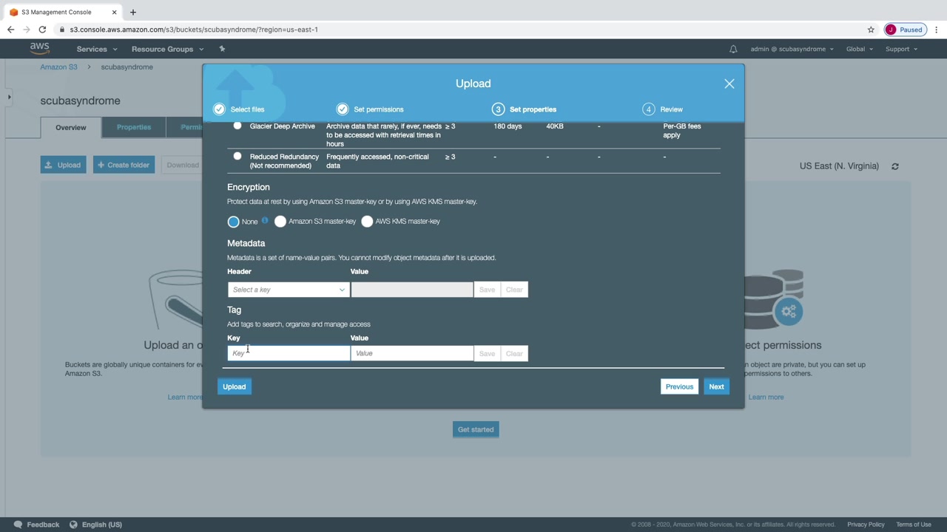Expand the left sidebar panel arrow
The width and height of the screenshot is (947, 532).
[9, 97]
